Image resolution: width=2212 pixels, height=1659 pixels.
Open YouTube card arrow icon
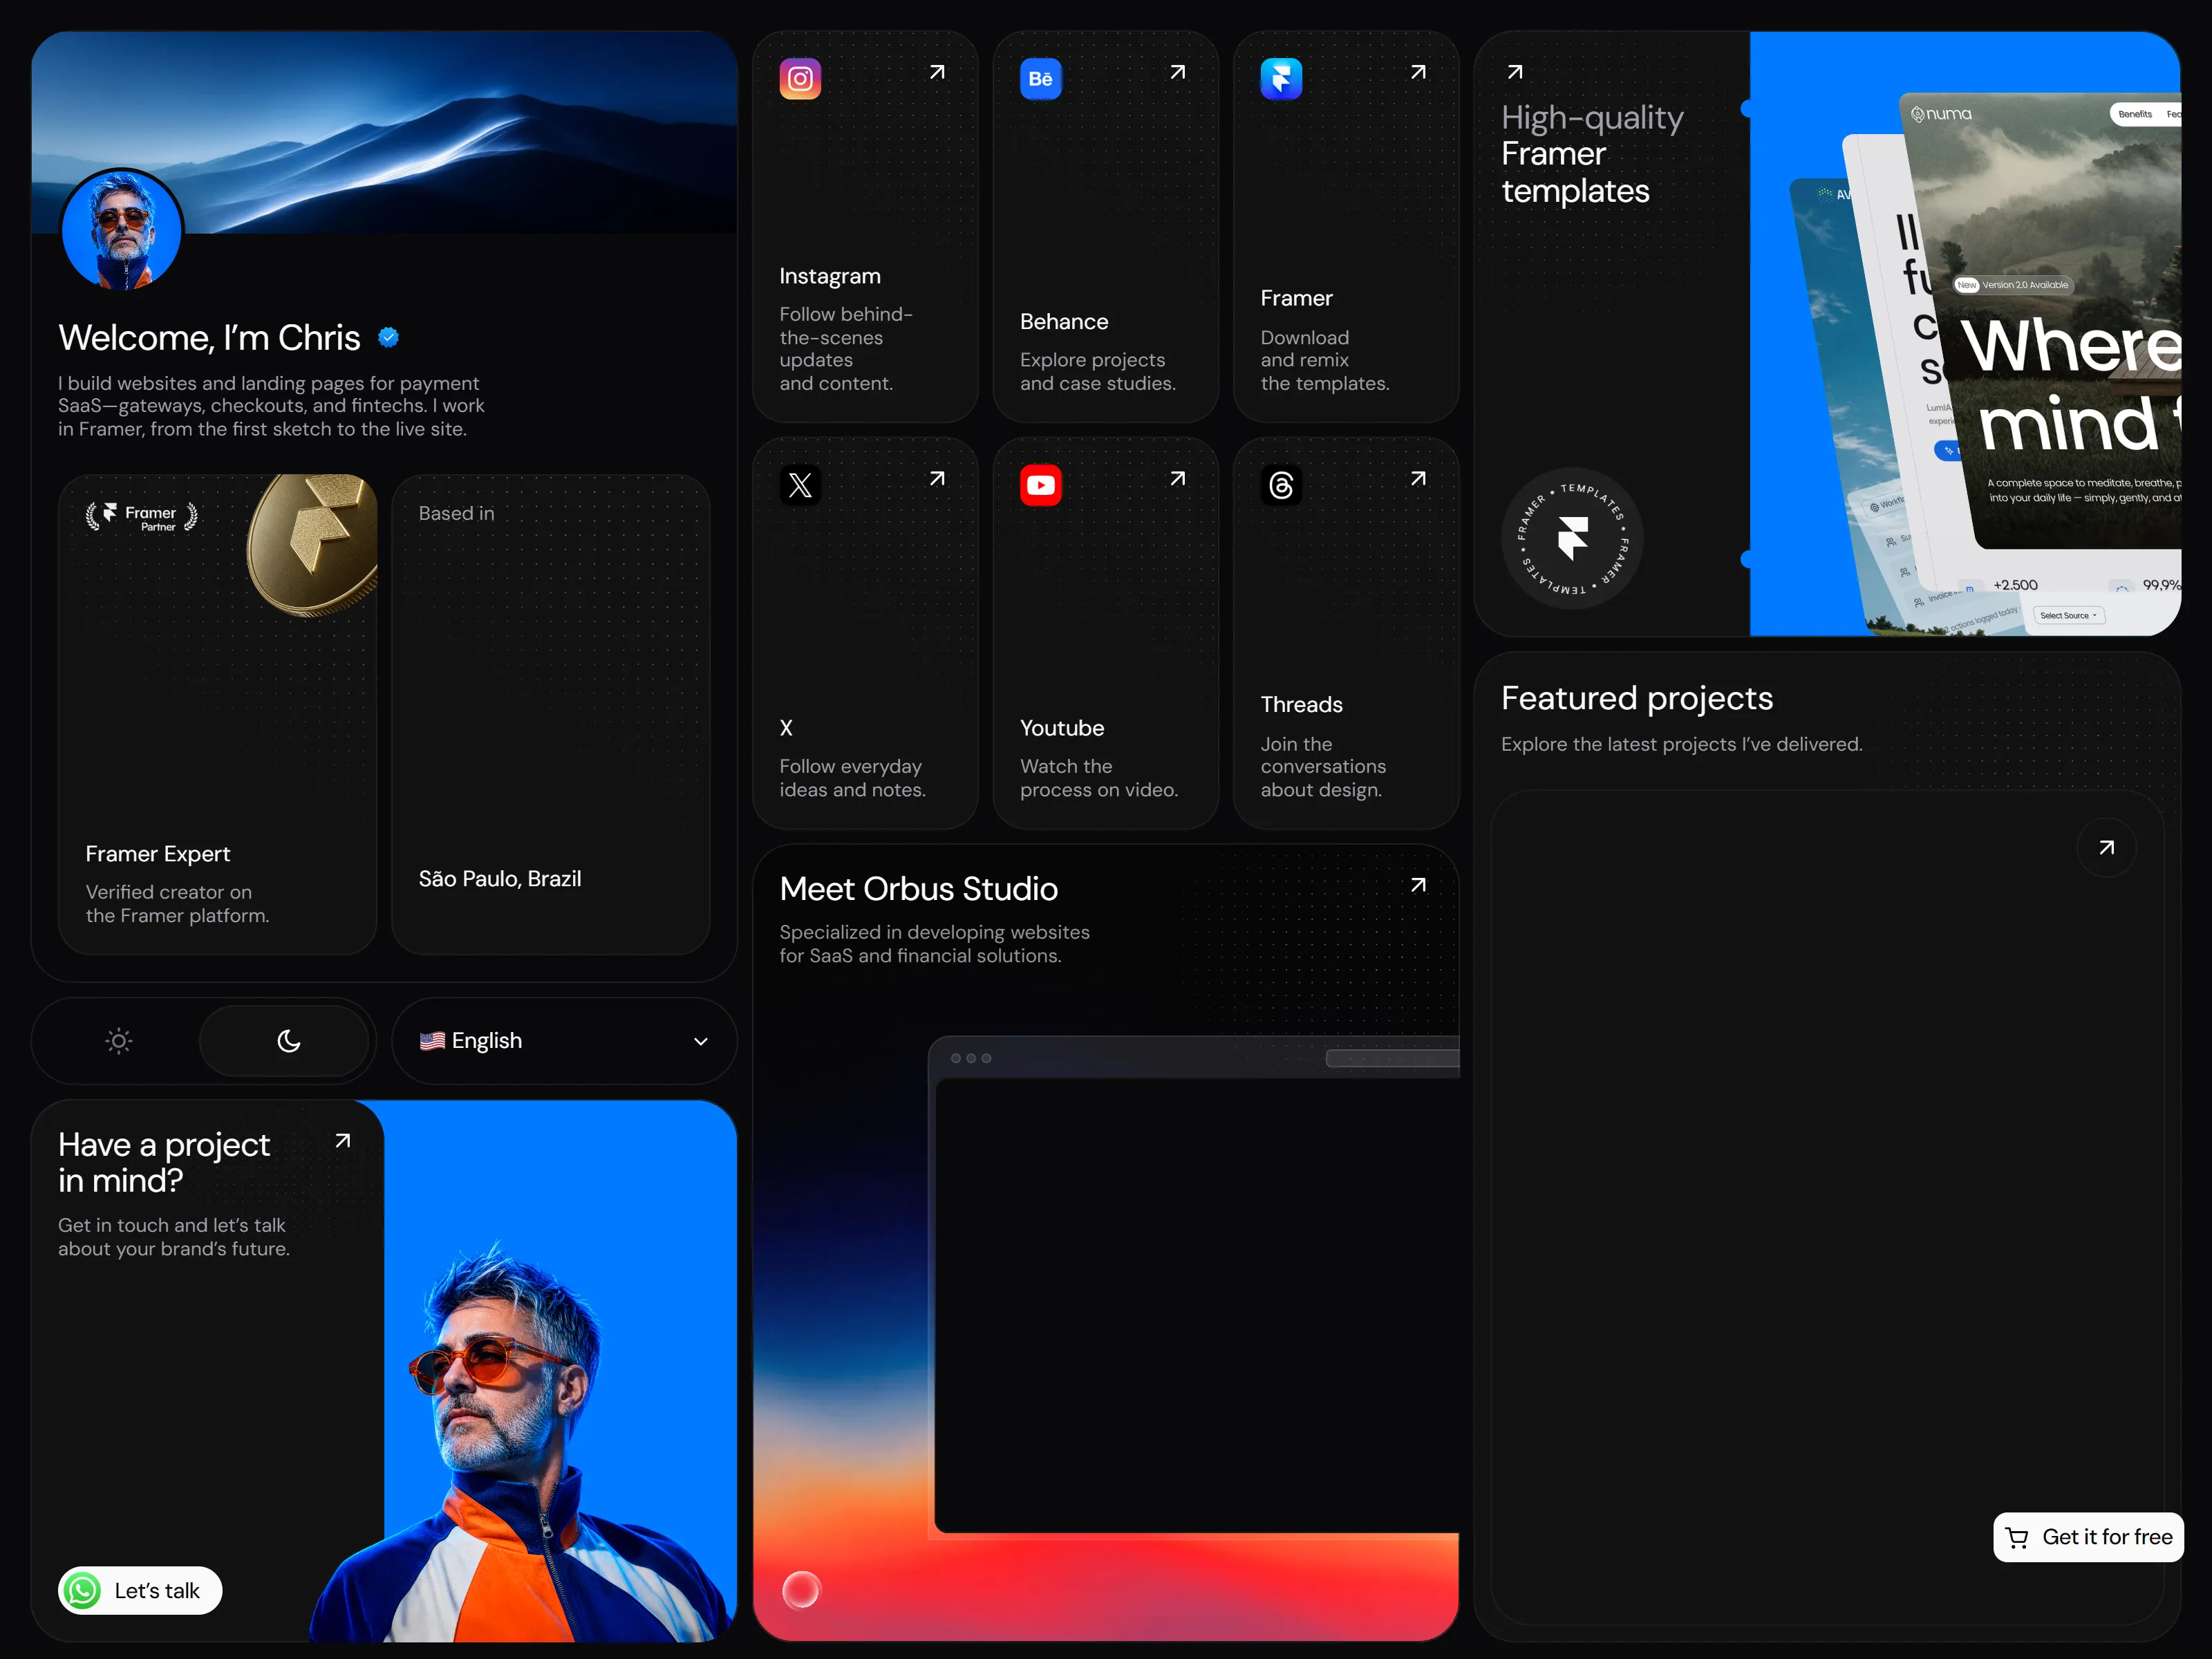pyautogui.click(x=1178, y=478)
